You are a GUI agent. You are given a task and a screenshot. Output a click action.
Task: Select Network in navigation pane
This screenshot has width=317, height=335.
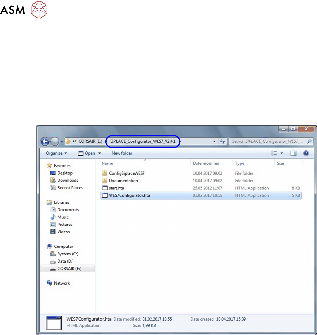click(x=62, y=283)
